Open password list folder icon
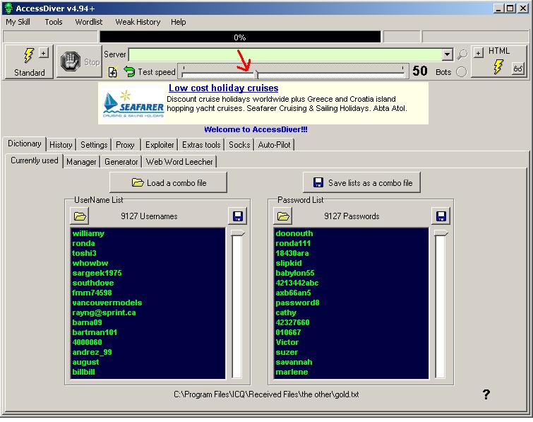 pos(283,216)
